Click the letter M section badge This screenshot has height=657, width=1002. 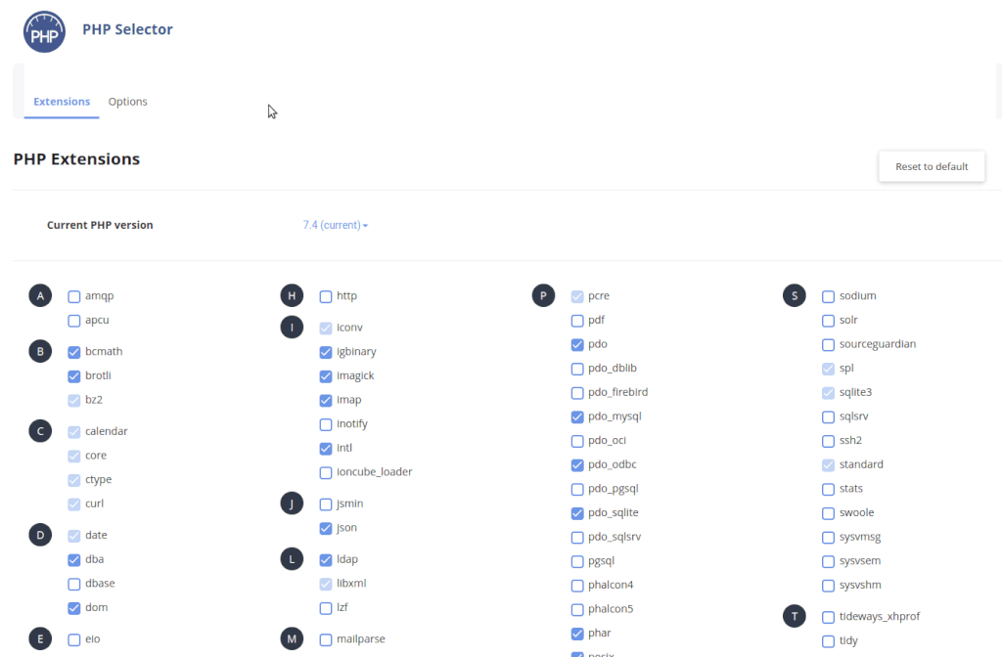click(292, 637)
